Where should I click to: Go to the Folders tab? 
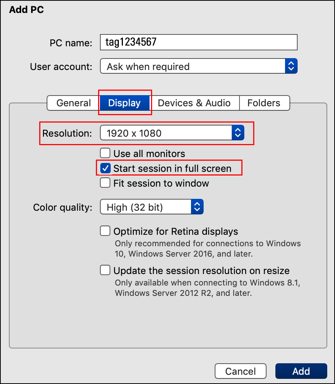click(264, 103)
